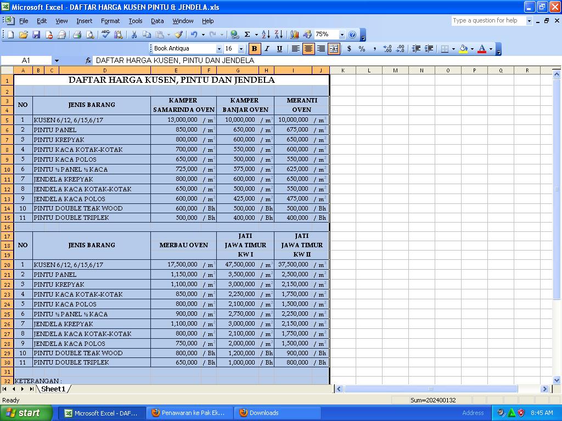This screenshot has width=562, height=421.
Task: Apply comma style formatting
Action: (374, 49)
